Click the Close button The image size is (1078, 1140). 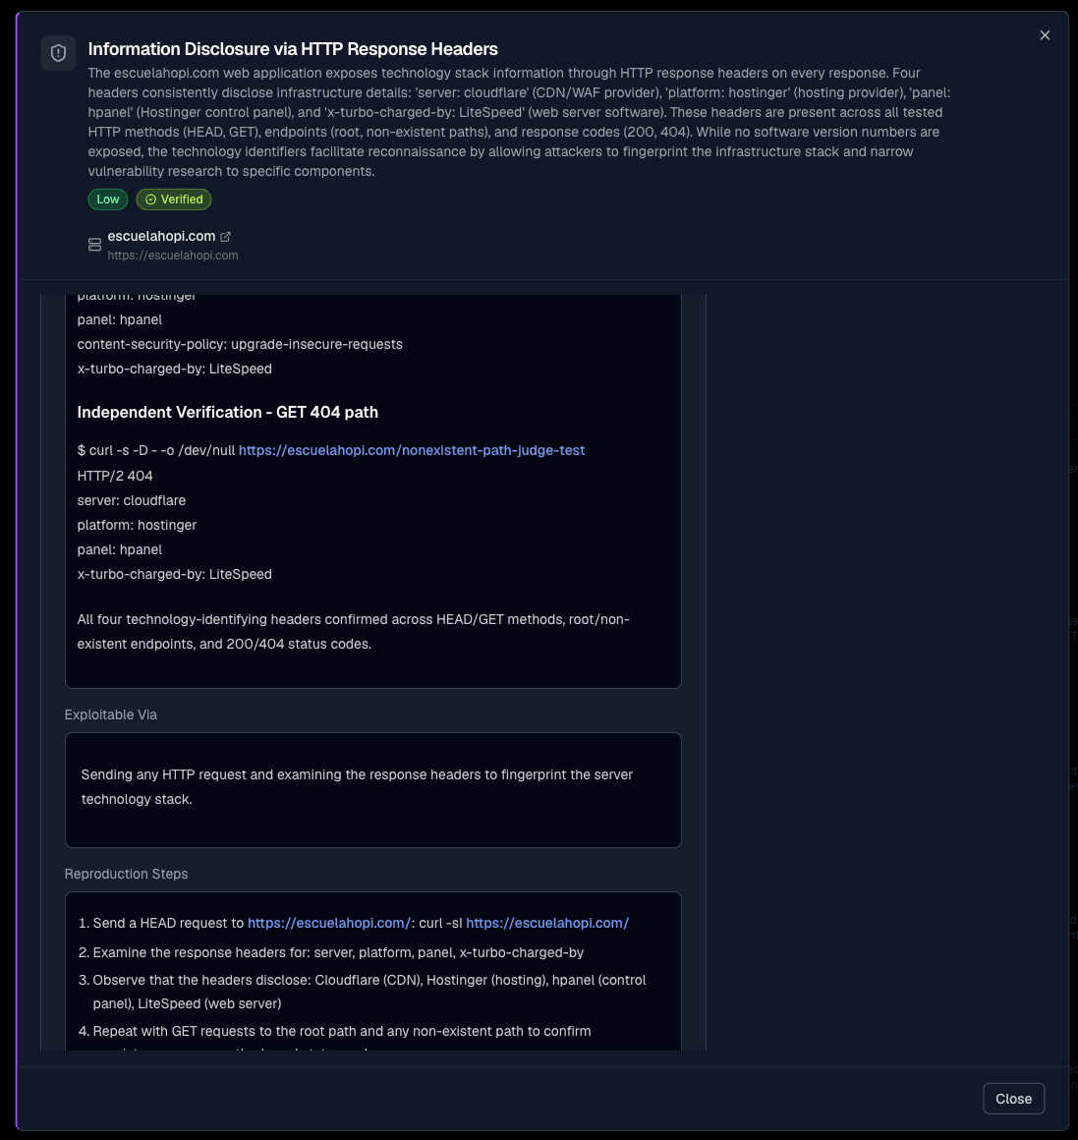pyautogui.click(x=1013, y=1099)
